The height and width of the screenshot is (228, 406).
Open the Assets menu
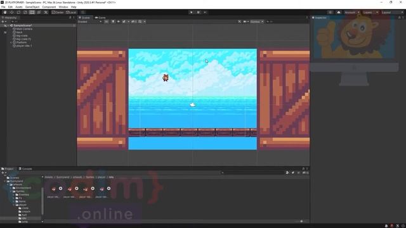point(18,7)
